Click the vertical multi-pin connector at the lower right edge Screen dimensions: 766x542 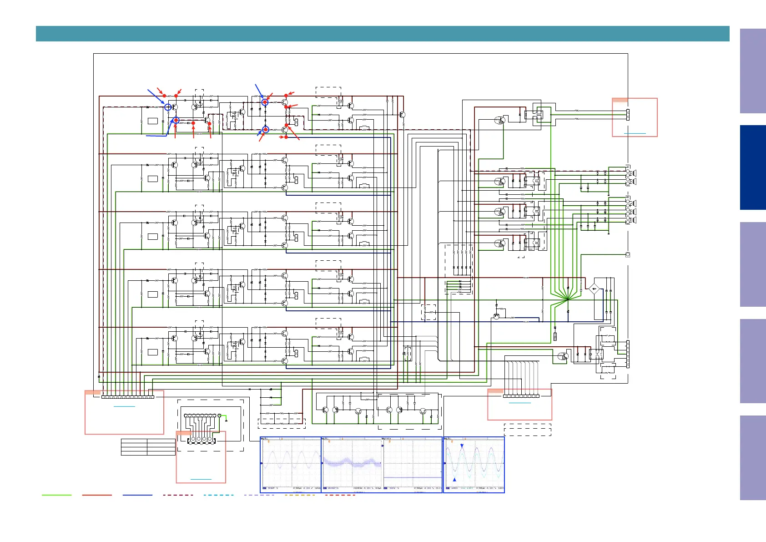click(x=628, y=354)
